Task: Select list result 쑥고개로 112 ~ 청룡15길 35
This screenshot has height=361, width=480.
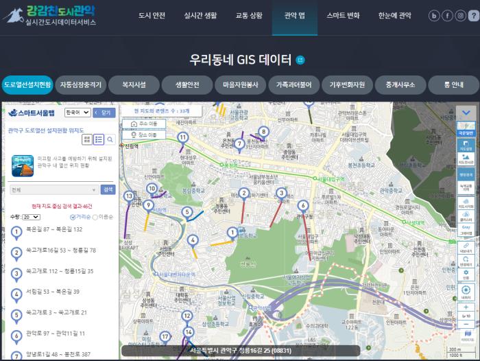Action: click(60, 271)
